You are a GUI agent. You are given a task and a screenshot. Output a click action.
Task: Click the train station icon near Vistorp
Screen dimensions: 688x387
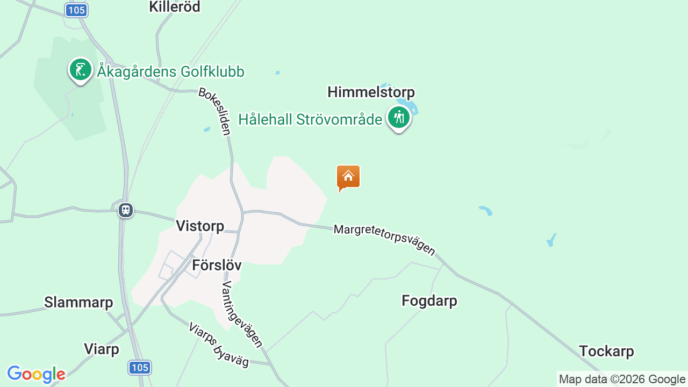pos(126,210)
